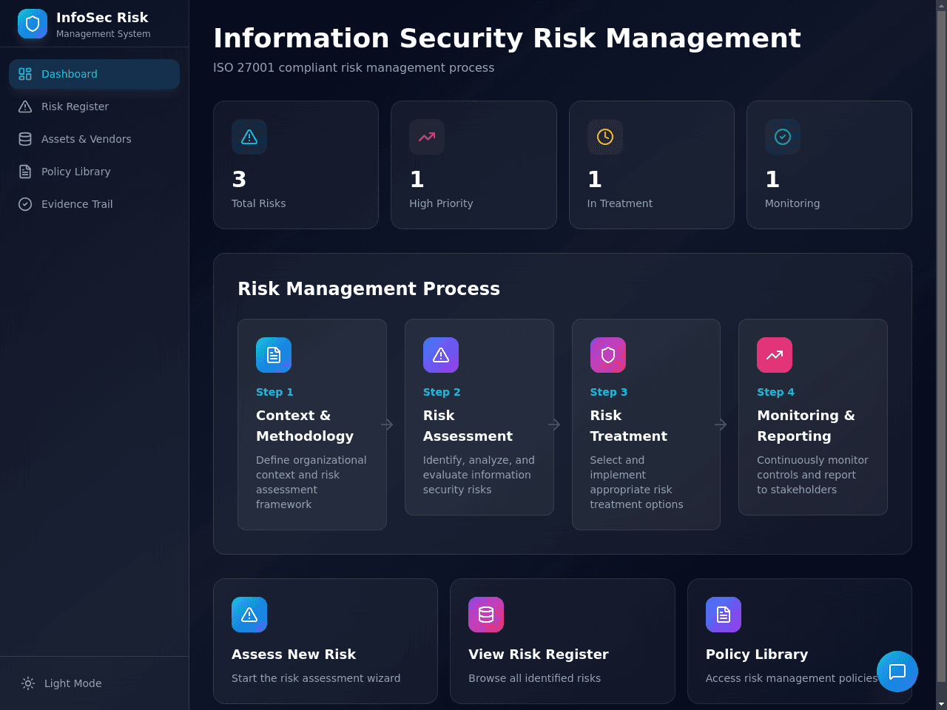
Task: Click the Information Security Risk Management title
Action: [x=507, y=38]
